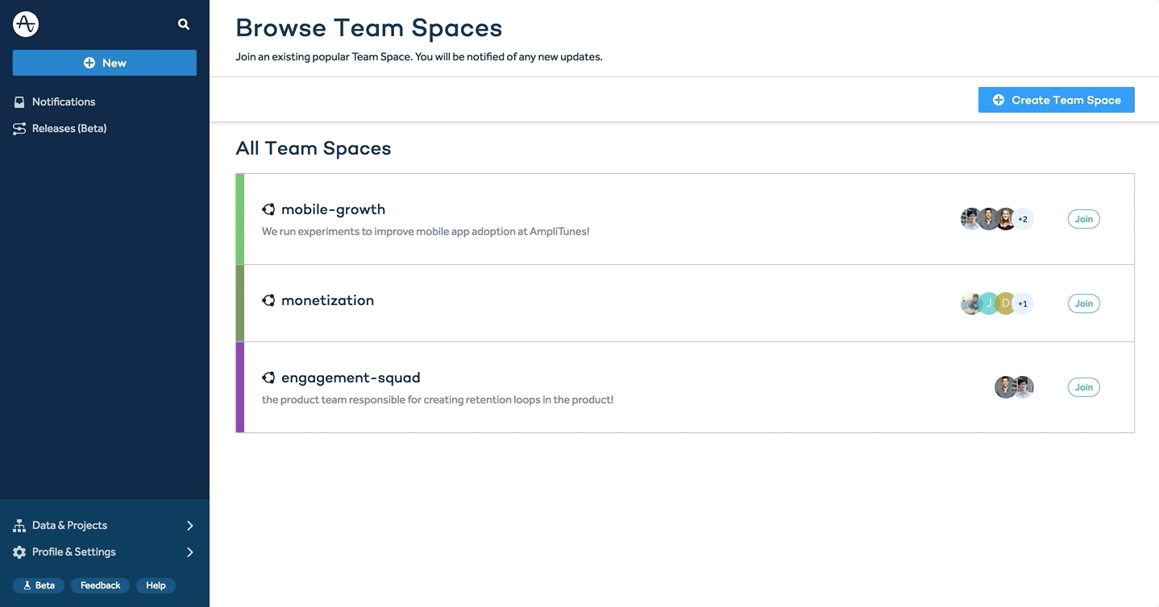This screenshot has width=1159, height=607.
Task: Join the monetization team space
Action: 1083,303
